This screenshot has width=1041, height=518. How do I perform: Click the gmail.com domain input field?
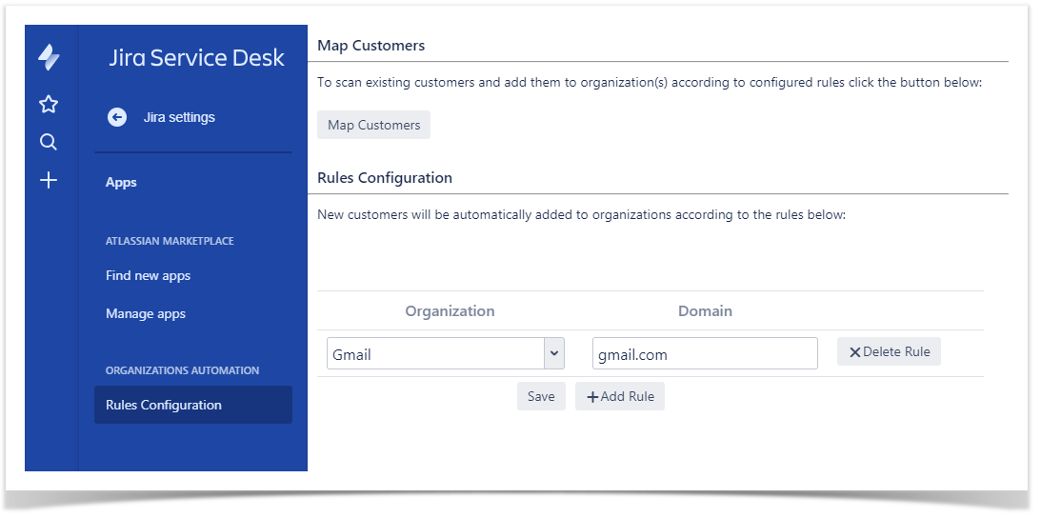tap(704, 353)
